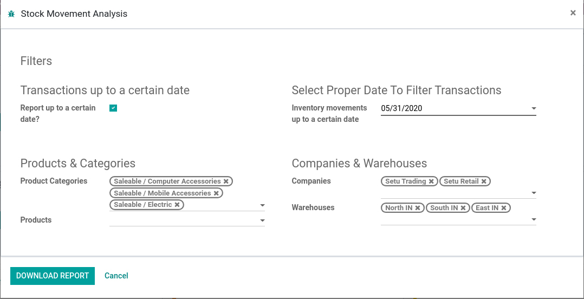Click the Download Report button
The height and width of the screenshot is (299, 584).
tap(53, 276)
